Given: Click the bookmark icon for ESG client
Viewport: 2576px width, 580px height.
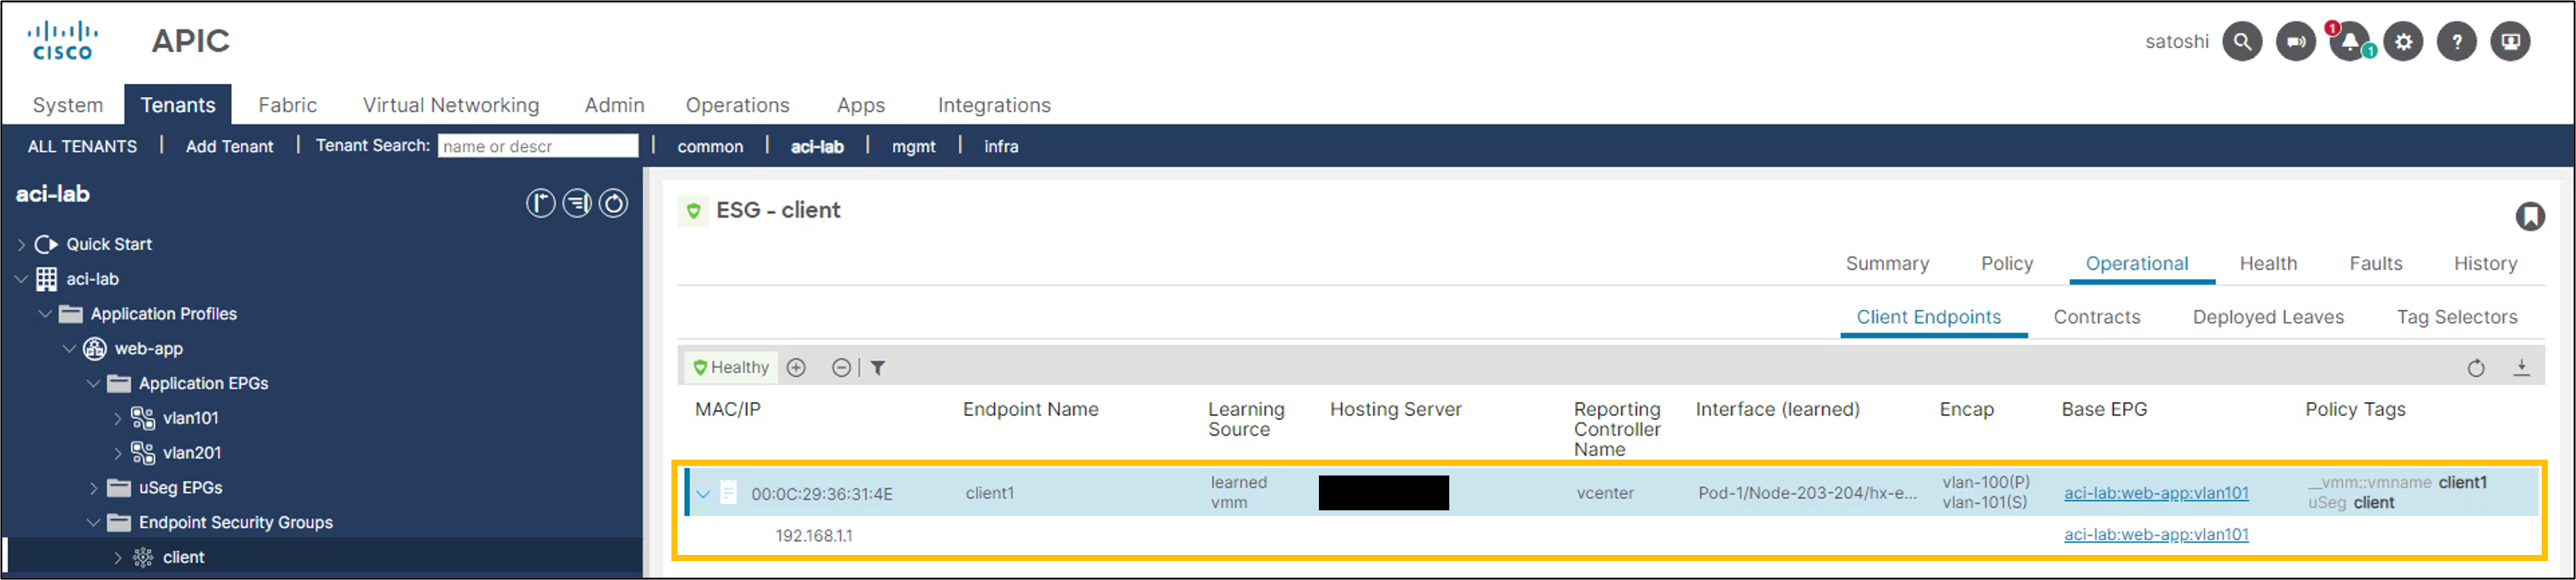Looking at the screenshot, I should 2530,216.
